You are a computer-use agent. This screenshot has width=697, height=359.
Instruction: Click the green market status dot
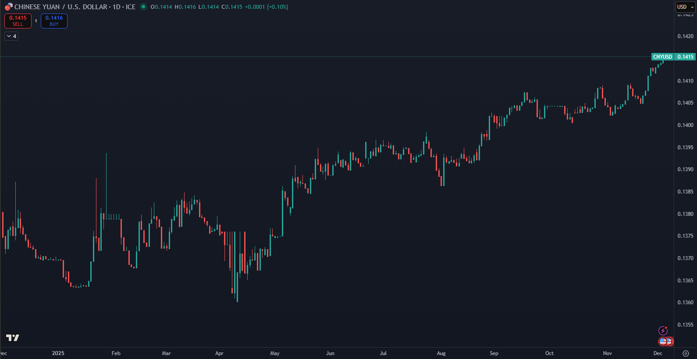[x=143, y=7]
